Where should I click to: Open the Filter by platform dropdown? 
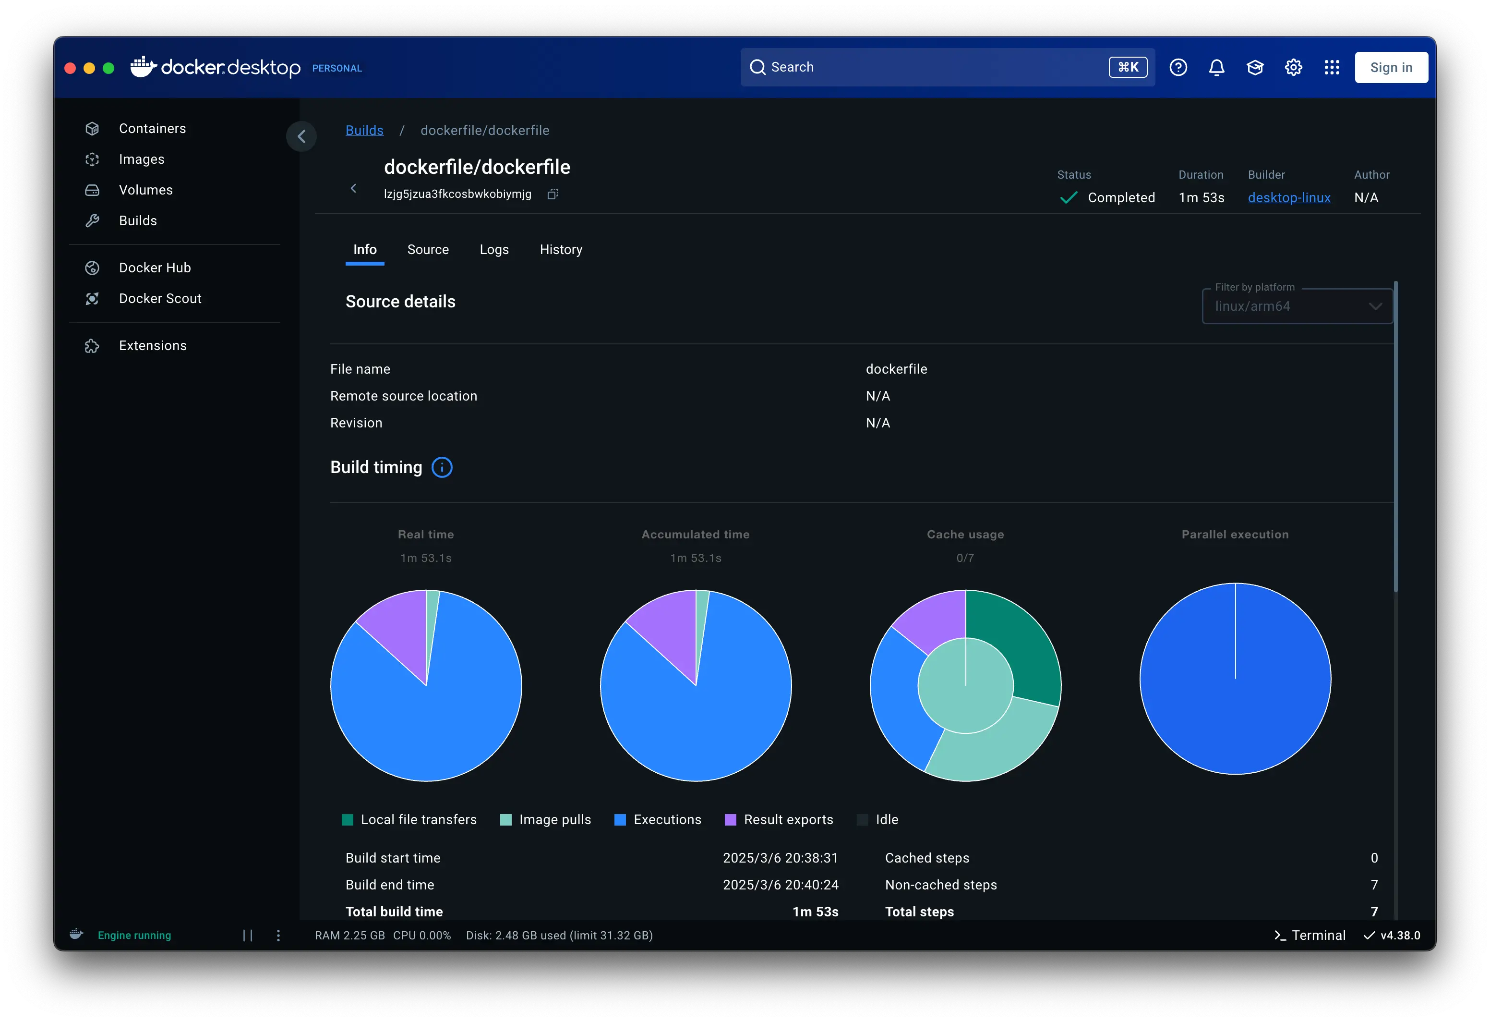[x=1297, y=306]
